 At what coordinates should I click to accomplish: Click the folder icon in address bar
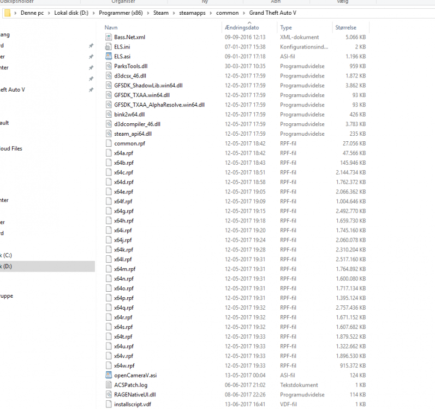[8, 13]
